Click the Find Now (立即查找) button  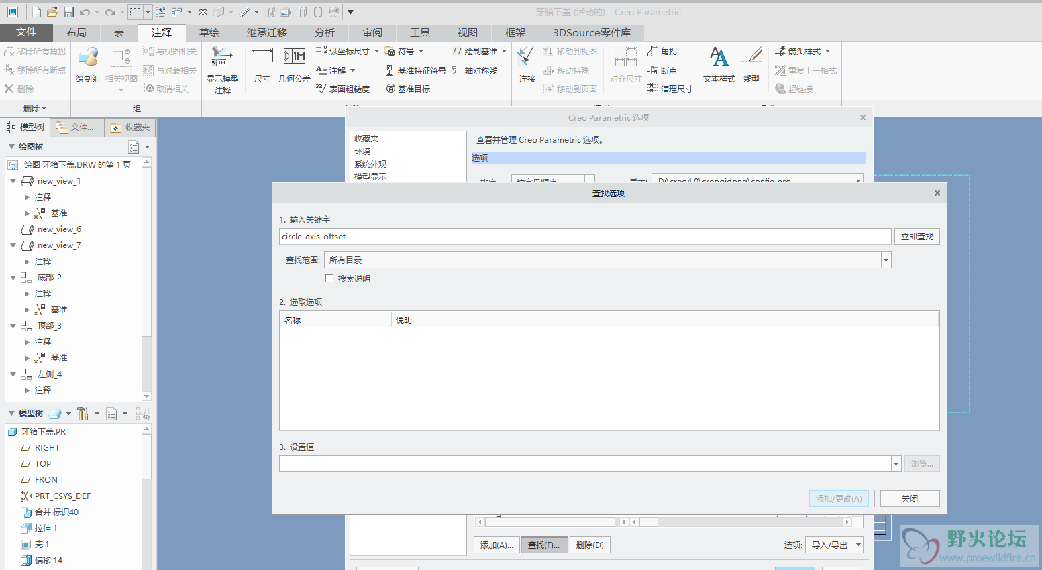[917, 237]
